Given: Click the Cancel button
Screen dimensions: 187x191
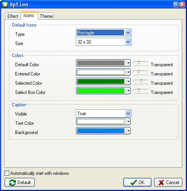Looking at the screenshot, I should click(x=168, y=182).
